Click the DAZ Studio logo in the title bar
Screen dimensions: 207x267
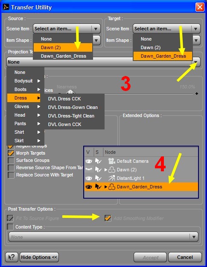point(6,7)
